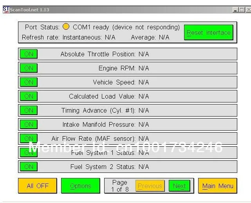Click the Page 1 of 8 indicator
The height and width of the screenshot is (203, 251).
point(120,186)
